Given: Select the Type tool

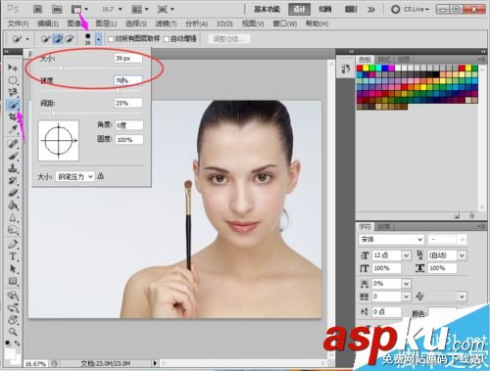Looking at the screenshot, I should point(13,256).
